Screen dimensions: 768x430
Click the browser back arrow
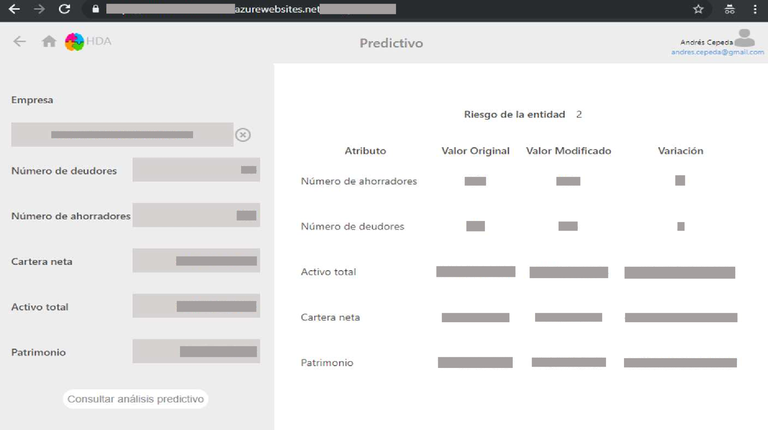14,9
